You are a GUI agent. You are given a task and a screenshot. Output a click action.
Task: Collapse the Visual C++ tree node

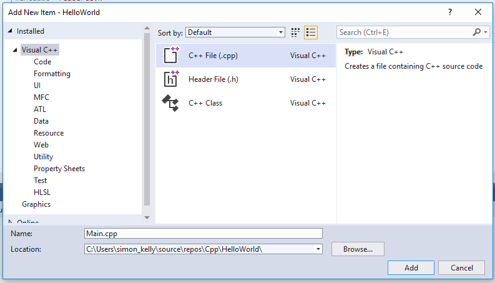click(x=15, y=50)
